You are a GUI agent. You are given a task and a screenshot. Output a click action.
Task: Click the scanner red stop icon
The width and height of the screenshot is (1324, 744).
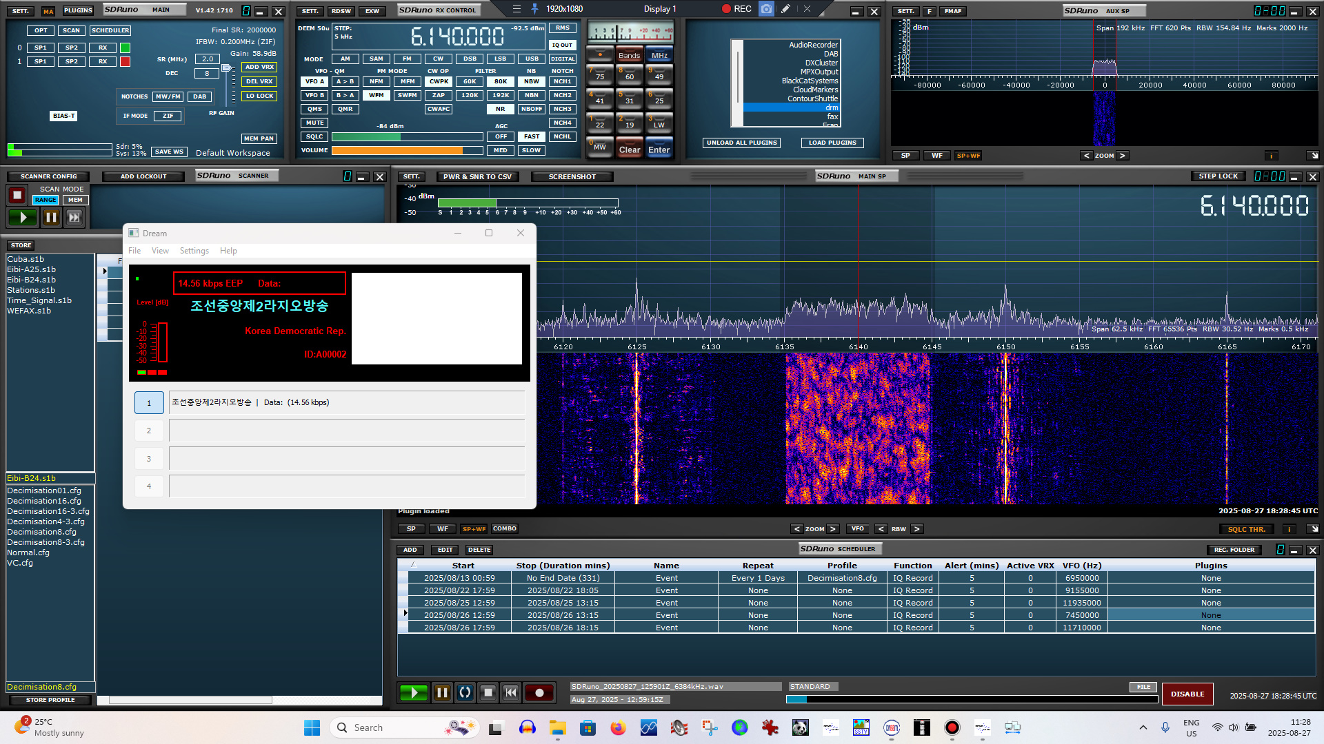pyautogui.click(x=17, y=196)
